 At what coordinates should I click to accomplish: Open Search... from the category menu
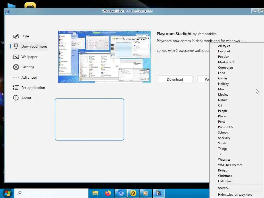click(x=224, y=188)
